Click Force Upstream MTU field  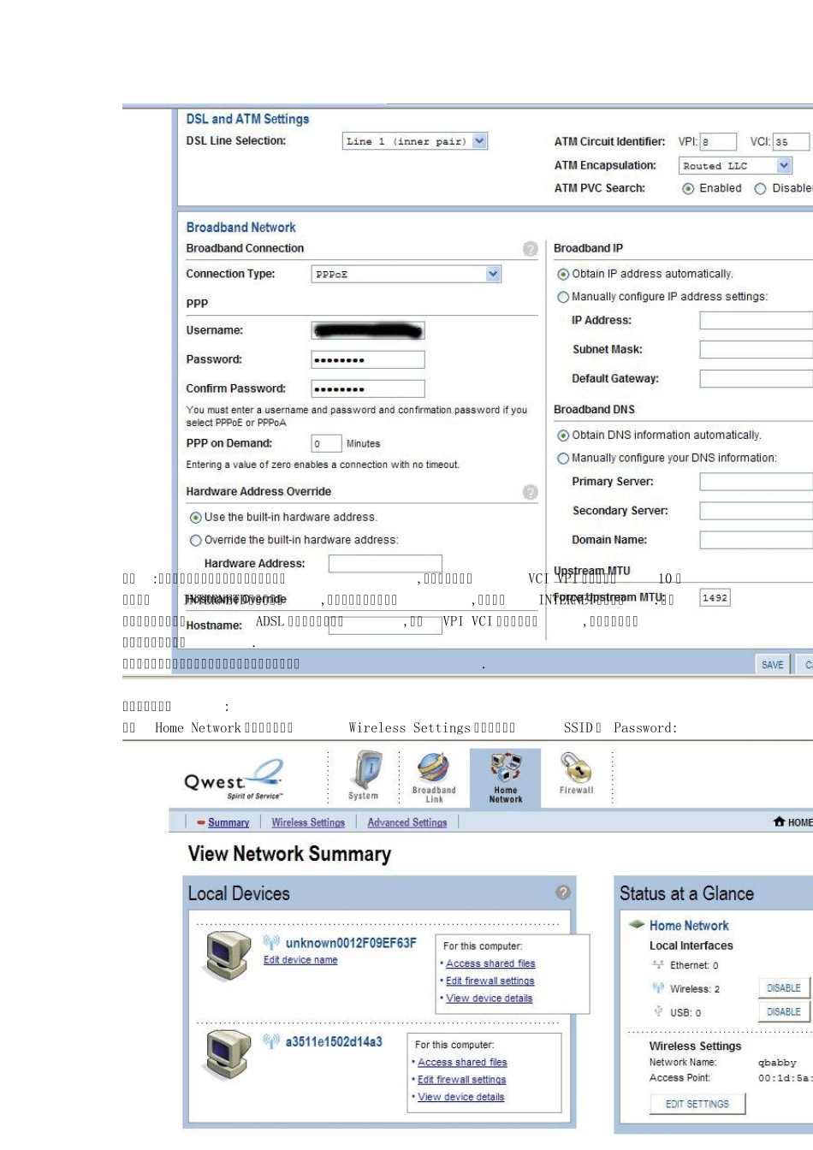(715, 598)
